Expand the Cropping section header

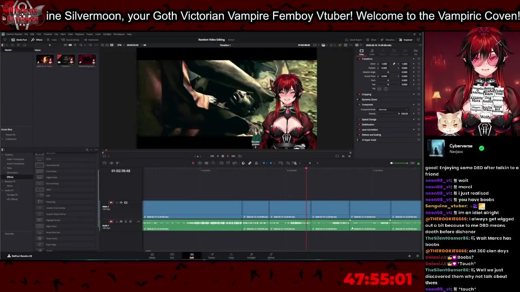tap(366, 94)
